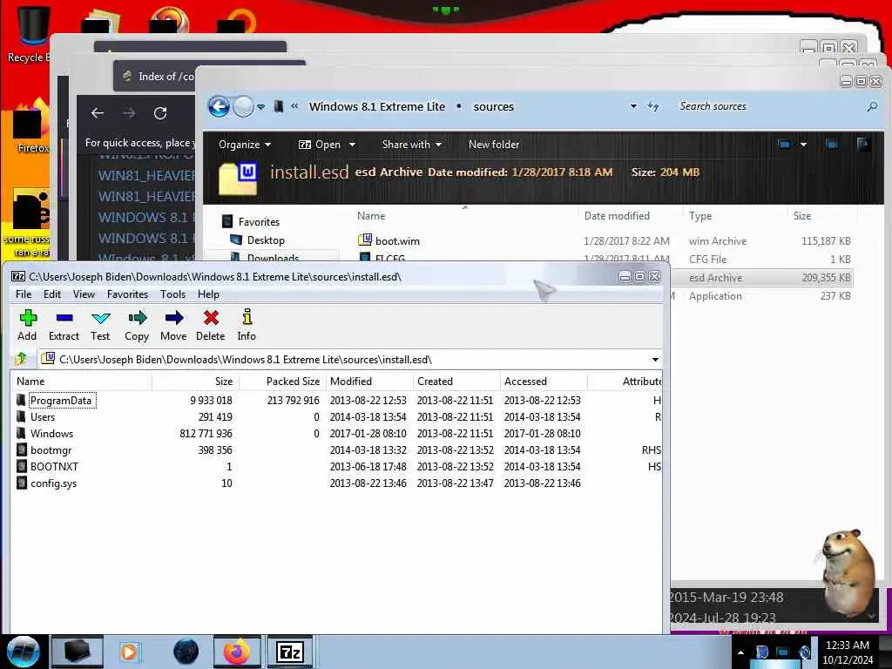Image resolution: width=892 pixels, height=669 pixels.
Task: Open the Help menu in 7-Zip
Action: 208,294
